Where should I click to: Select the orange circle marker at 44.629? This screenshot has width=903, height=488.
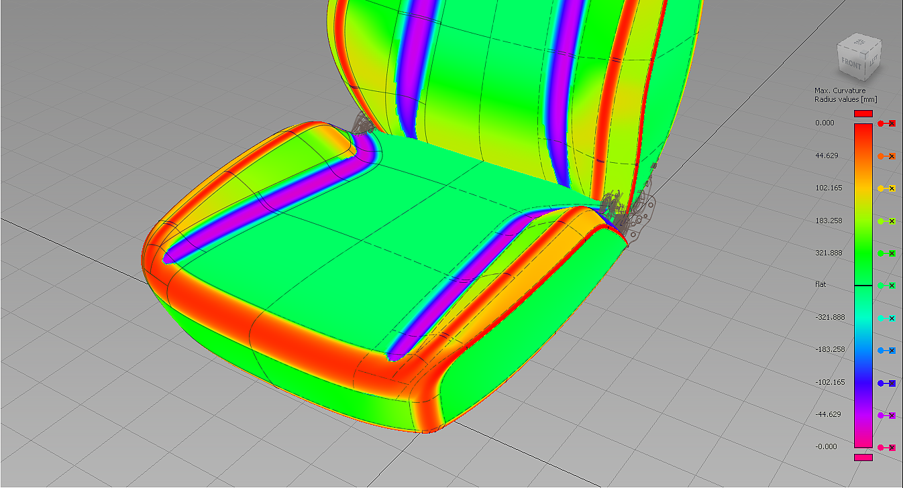tap(880, 156)
